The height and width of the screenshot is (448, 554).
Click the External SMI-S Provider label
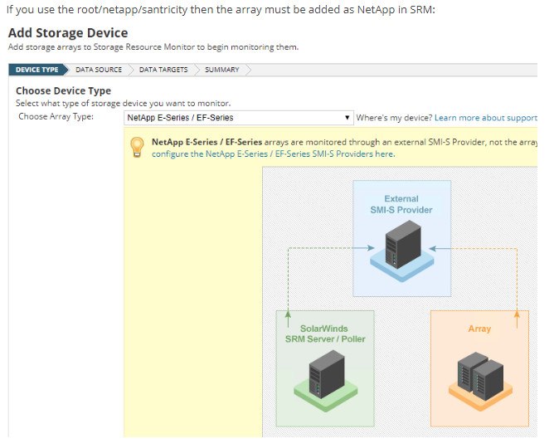[x=401, y=204]
